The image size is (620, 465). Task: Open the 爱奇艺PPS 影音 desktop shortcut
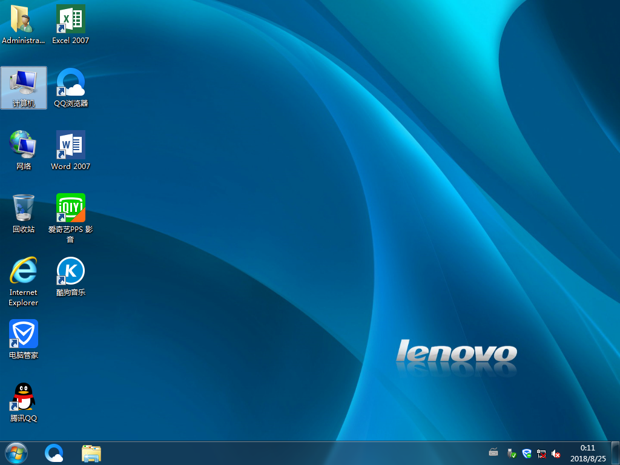coord(70,218)
